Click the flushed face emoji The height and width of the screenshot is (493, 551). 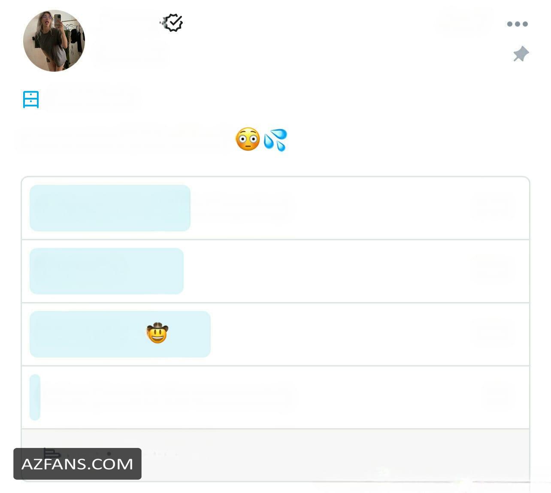(x=248, y=139)
